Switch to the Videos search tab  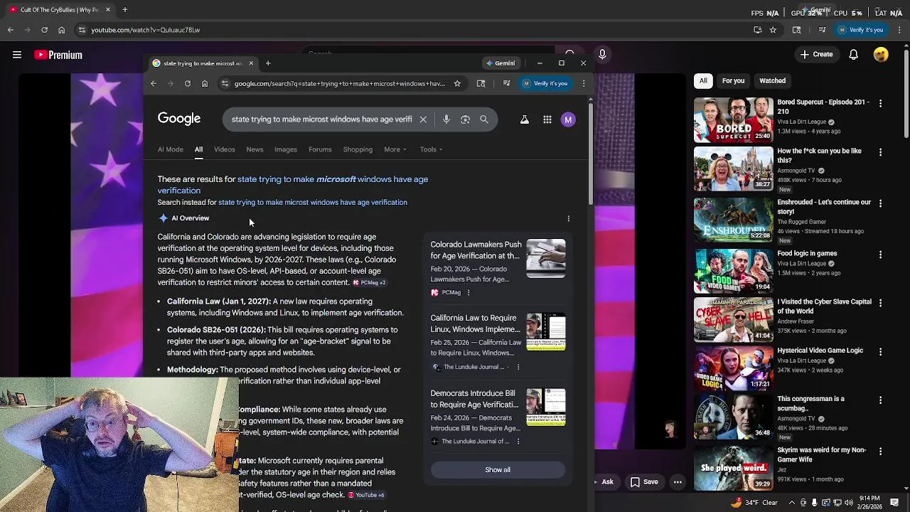(x=225, y=149)
